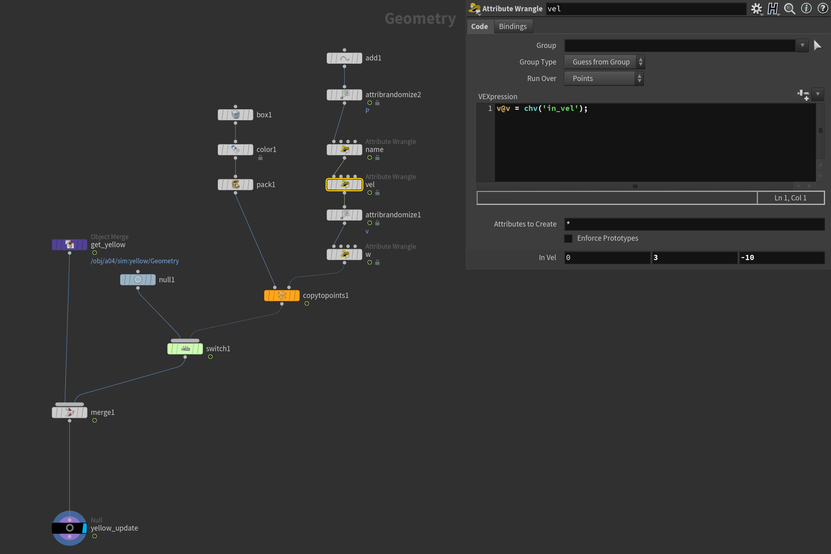Open Run Over Points dropdown
Viewport: 831px width, 554px height.
pos(603,79)
